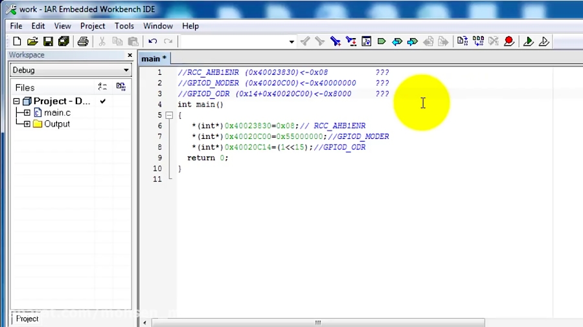The image size is (583, 327).
Task: Start Download and Debug green arrow
Action: tap(529, 41)
